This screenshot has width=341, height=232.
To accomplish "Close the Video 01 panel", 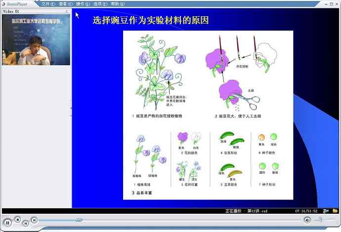I will click(x=66, y=11).
